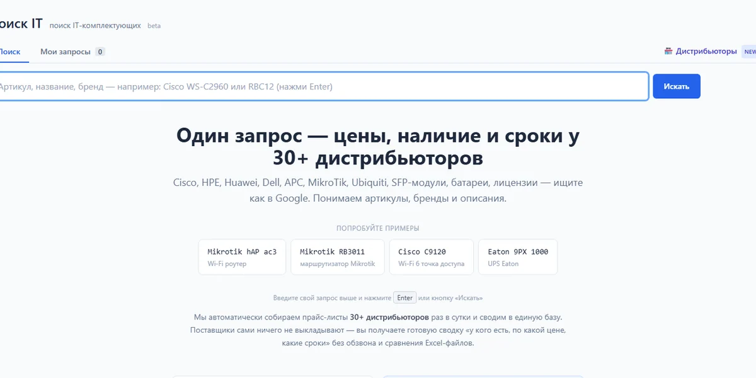
Task: Click the Wi-Fi 6 точка доступа caption
Action: tap(432, 264)
